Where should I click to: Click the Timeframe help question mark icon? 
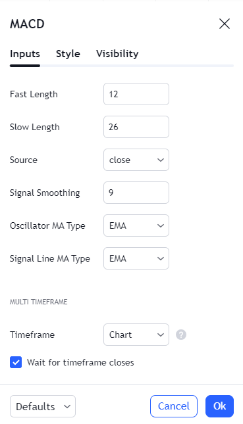point(181,335)
